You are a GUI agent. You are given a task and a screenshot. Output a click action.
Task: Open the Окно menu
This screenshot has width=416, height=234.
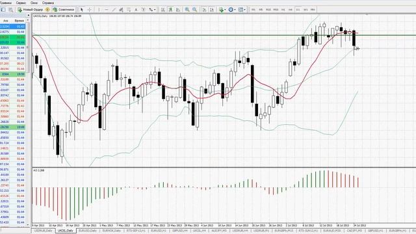click(x=34, y=3)
